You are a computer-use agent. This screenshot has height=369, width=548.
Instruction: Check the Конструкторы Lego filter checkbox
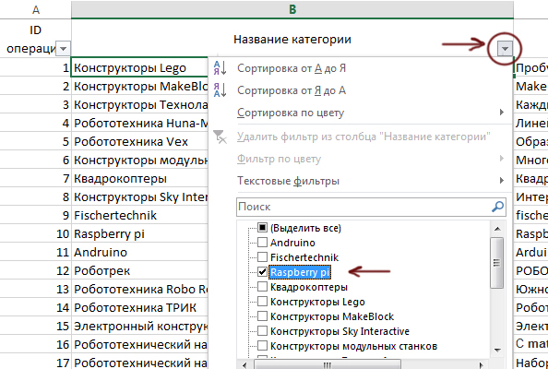pyautogui.click(x=262, y=302)
